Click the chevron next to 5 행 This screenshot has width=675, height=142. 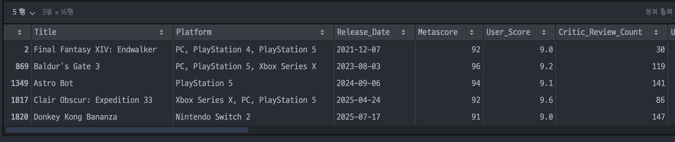pyautogui.click(x=32, y=13)
